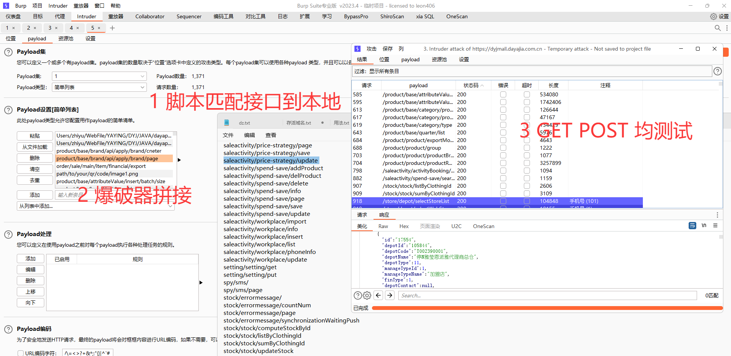The width and height of the screenshot is (731, 356).
Task: Click the 去重 button
Action: point(35,180)
